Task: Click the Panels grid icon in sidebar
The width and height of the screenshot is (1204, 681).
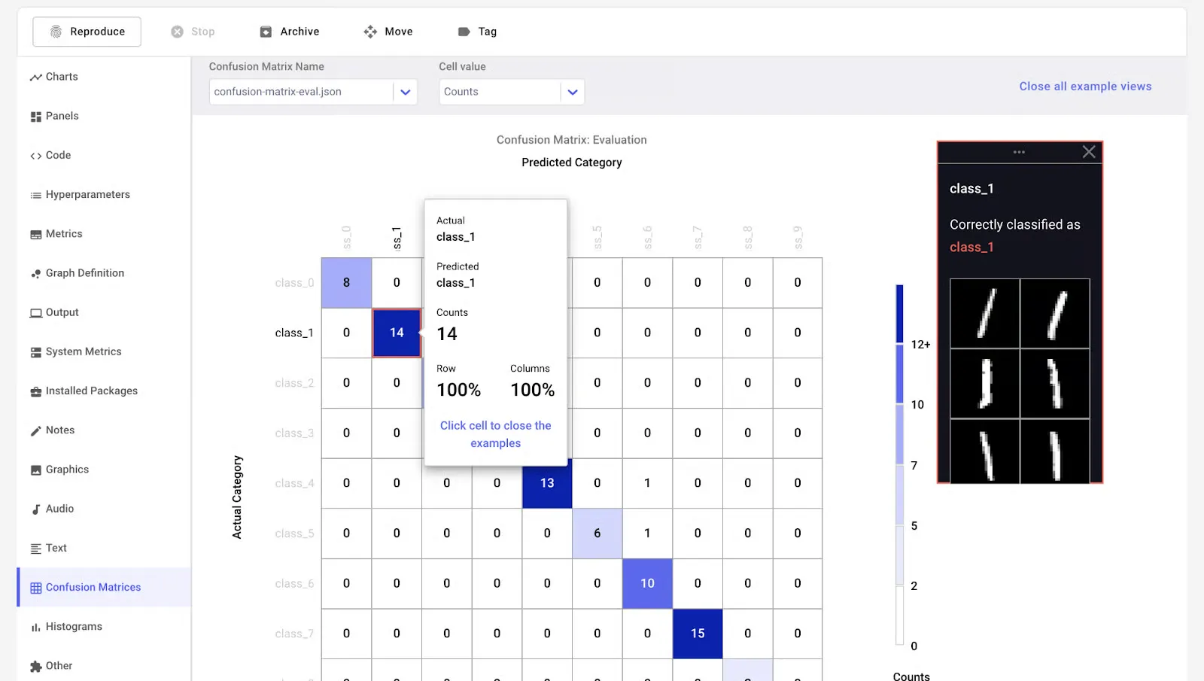Action: pyautogui.click(x=35, y=117)
